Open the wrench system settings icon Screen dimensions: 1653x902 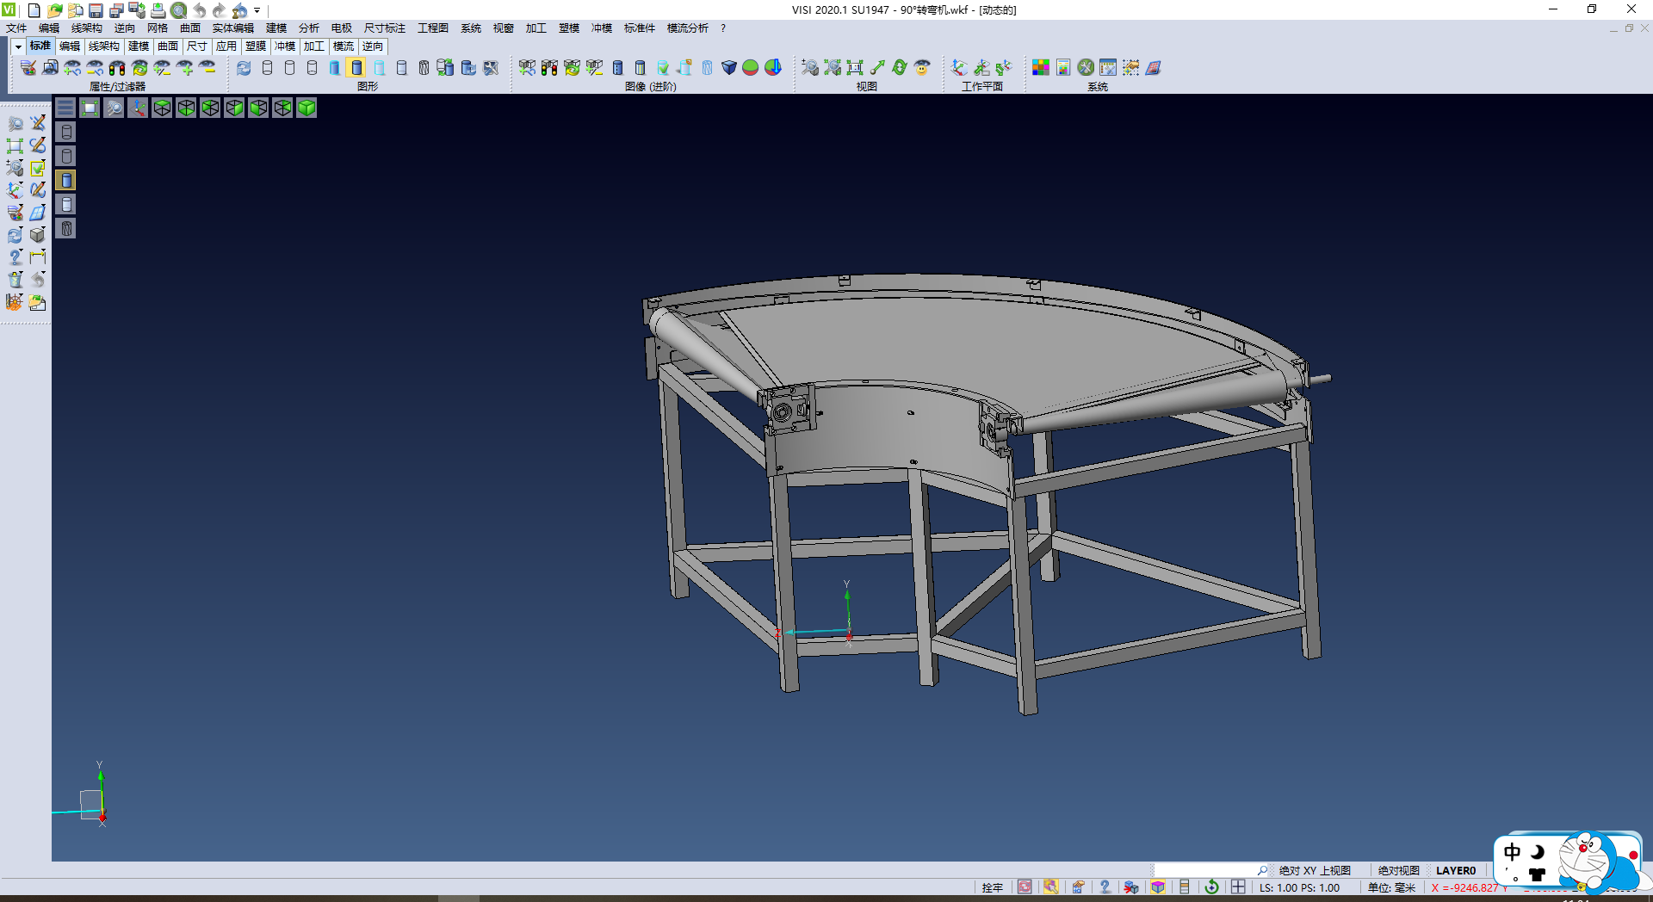coord(1086,67)
